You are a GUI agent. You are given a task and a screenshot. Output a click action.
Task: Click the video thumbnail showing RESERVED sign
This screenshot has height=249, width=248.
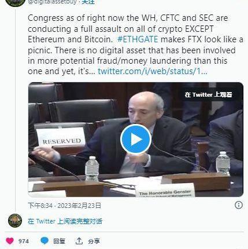[61, 137]
